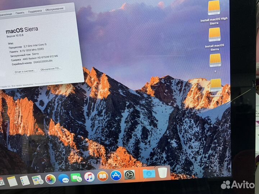Click the Лицензионное соглашение link at window bottom
Screen dimensions: 259x194
pos(49,83)
